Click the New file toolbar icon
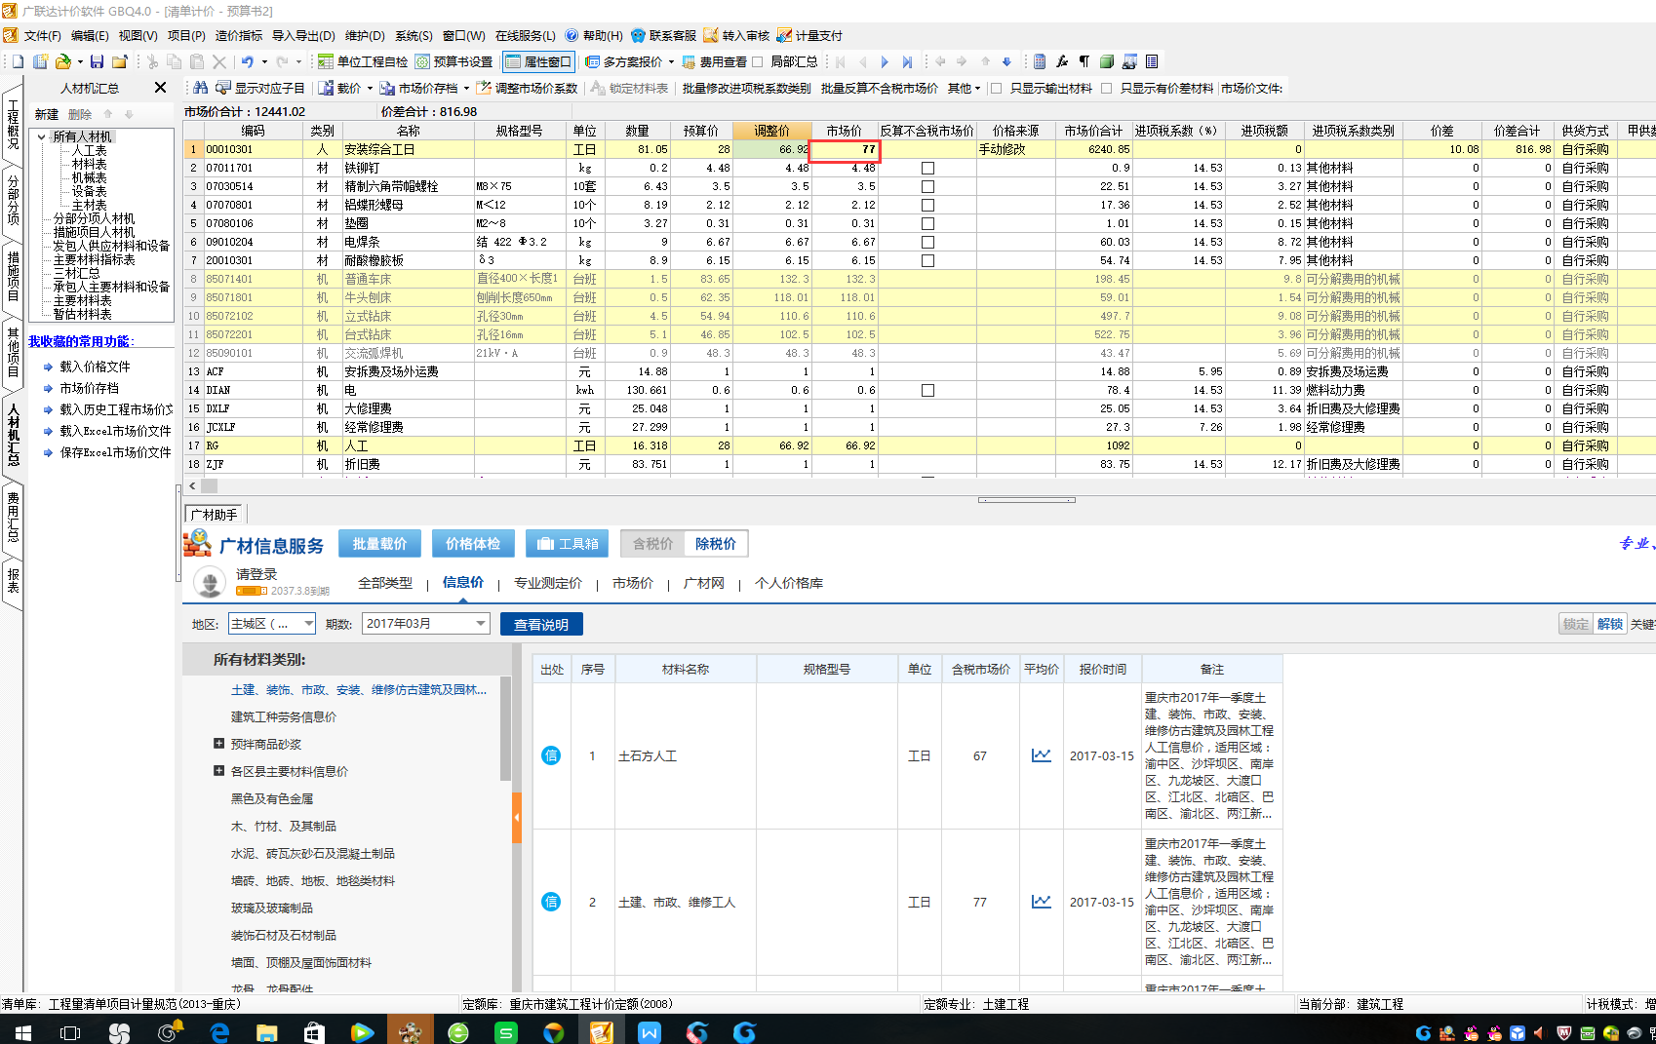This screenshot has width=1656, height=1044. 18,61
